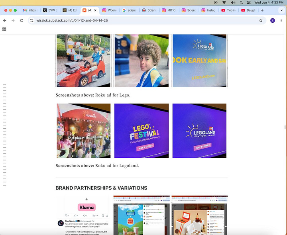The height and width of the screenshot is (235, 287).
Task: Open the Lego car ride screenshot
Action: click(x=83, y=61)
